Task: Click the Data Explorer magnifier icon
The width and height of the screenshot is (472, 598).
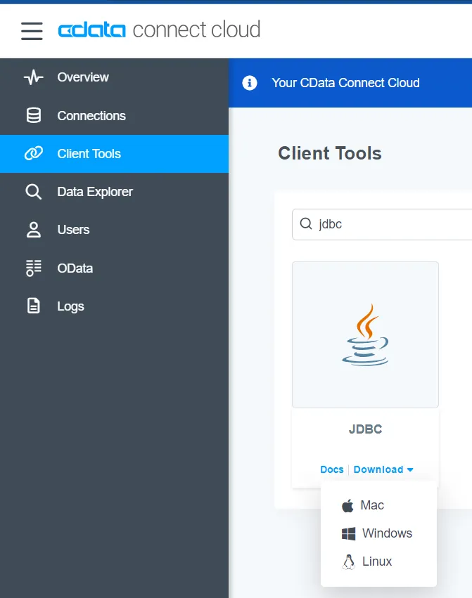Action: [x=34, y=192]
